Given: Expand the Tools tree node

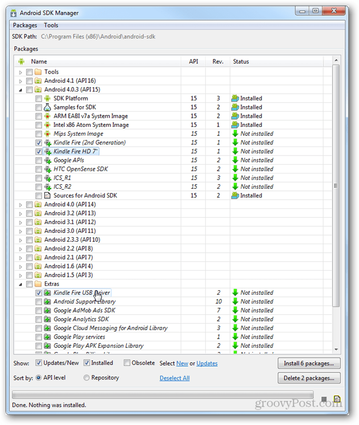Looking at the screenshot, I should click(21, 72).
